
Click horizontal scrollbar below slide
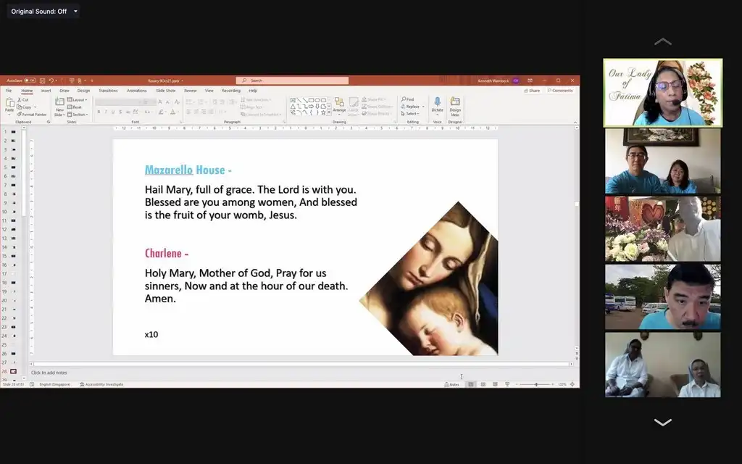pos(301,364)
